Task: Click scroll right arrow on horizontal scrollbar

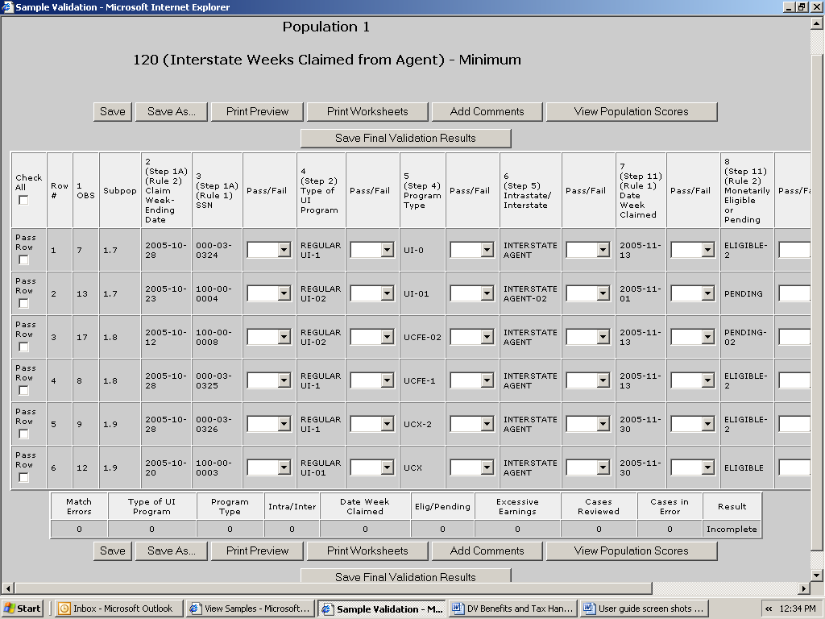Action: pyautogui.click(x=803, y=588)
